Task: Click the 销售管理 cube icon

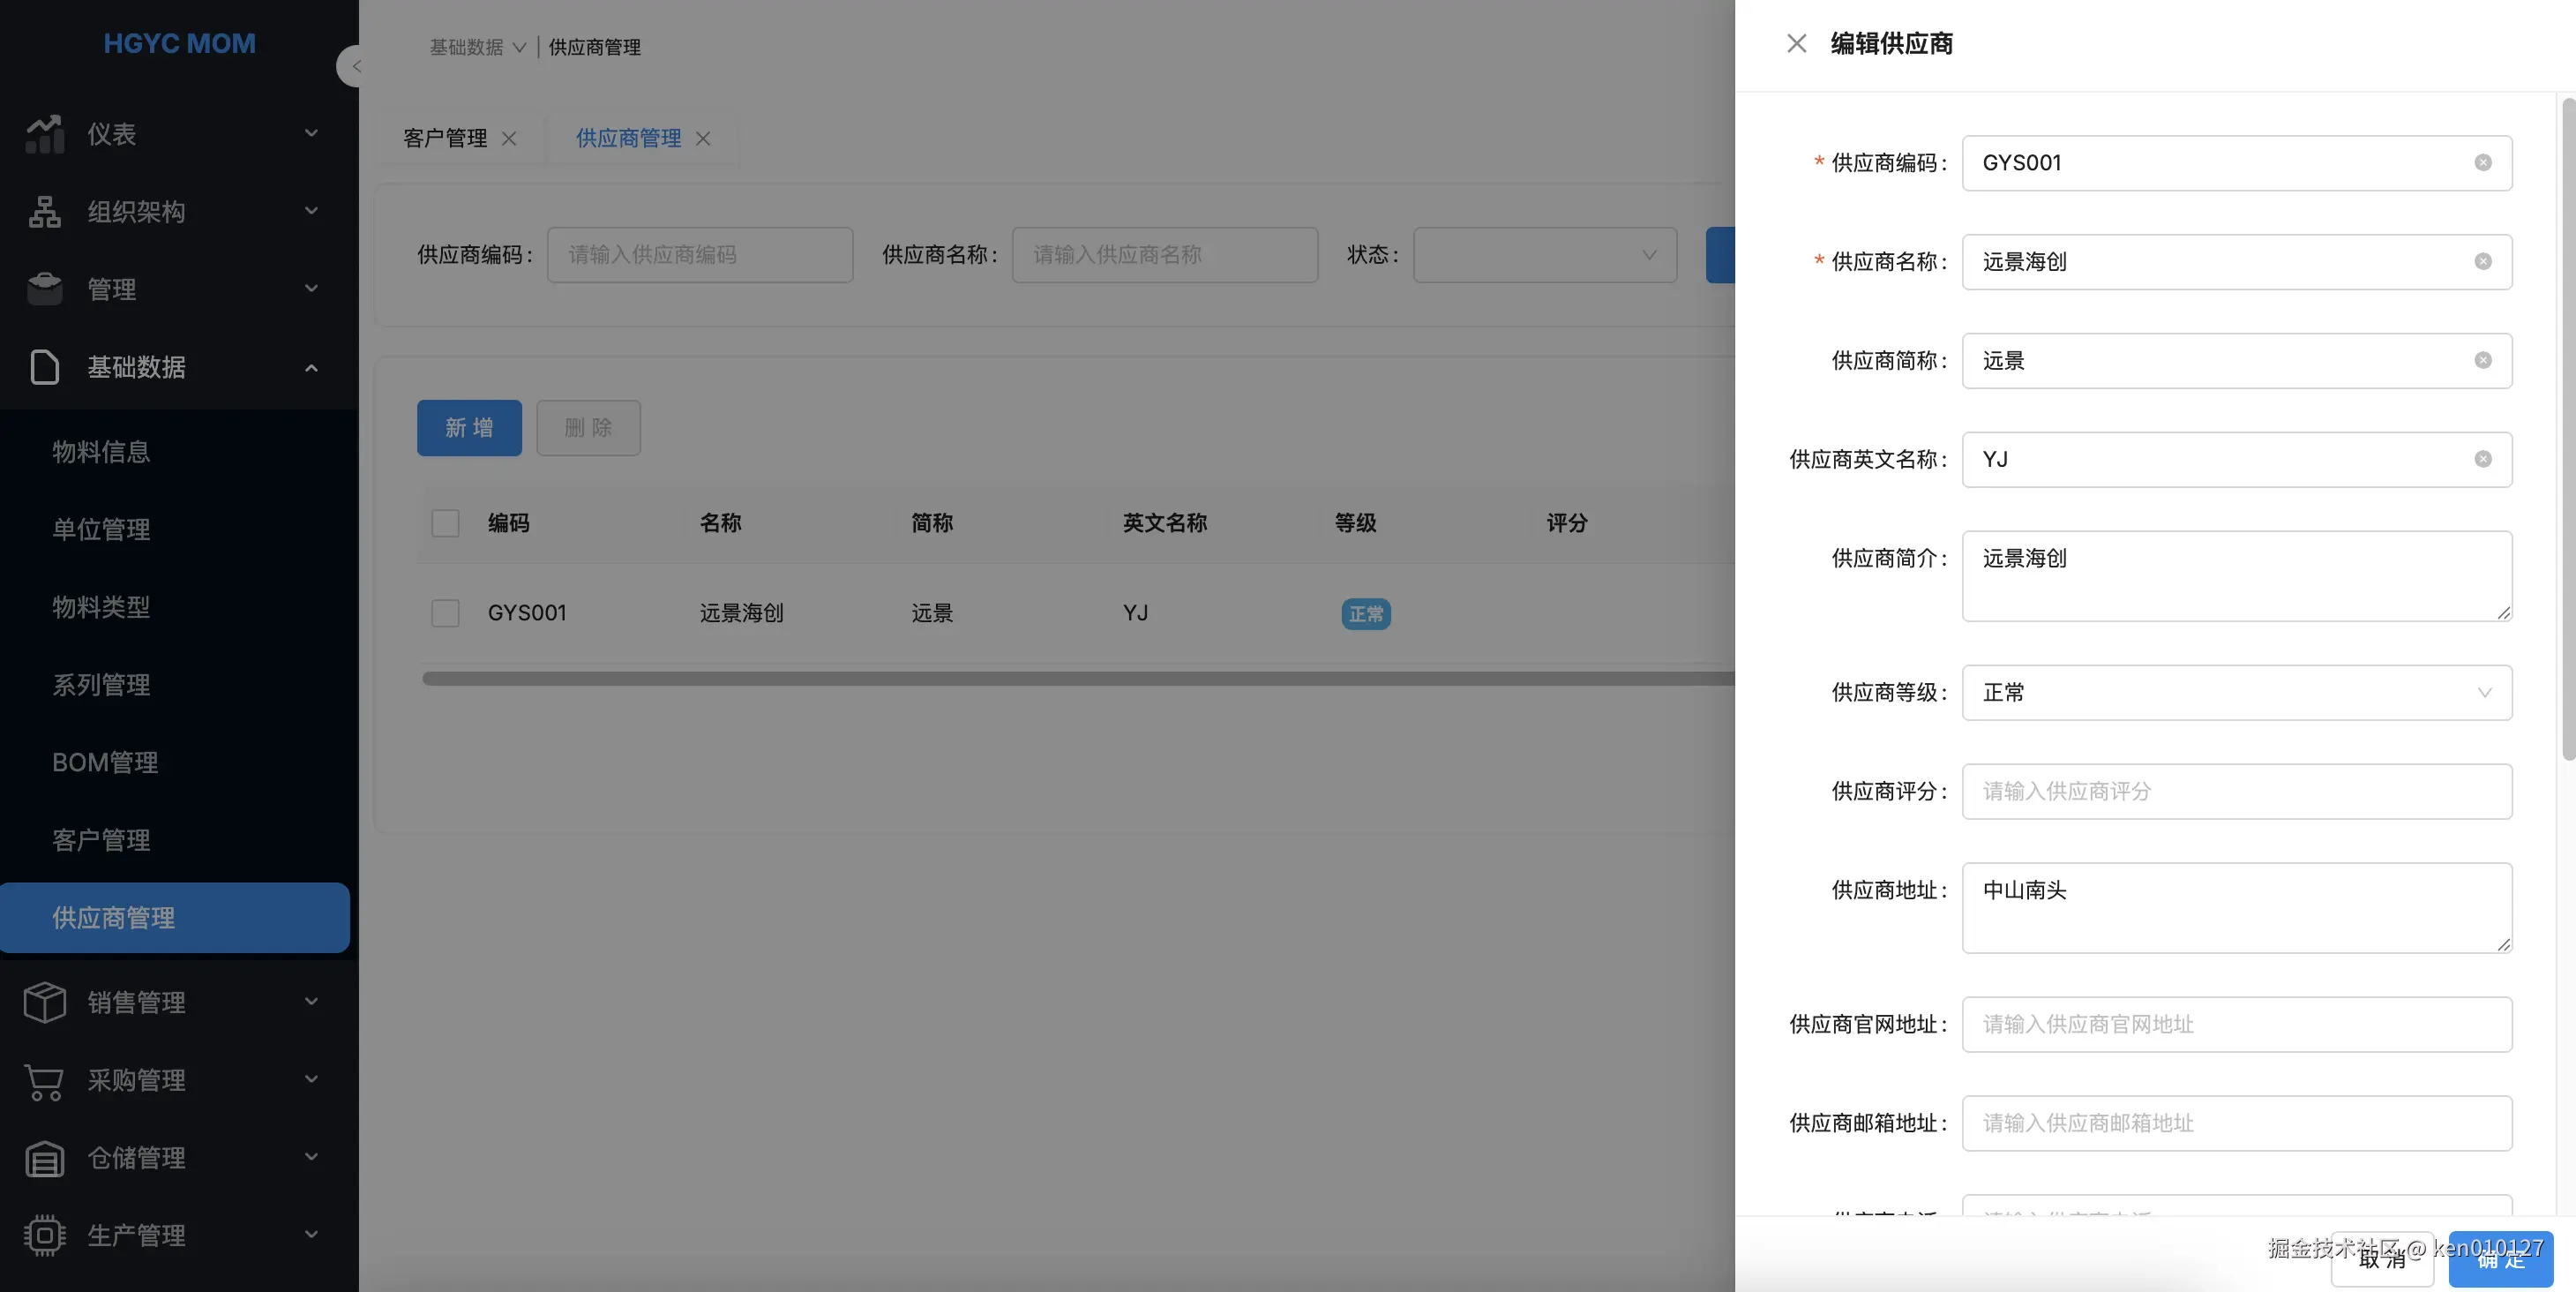Action: point(45,1001)
